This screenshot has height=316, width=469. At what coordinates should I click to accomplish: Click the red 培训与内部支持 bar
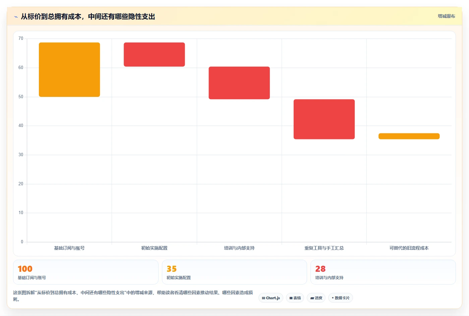tap(239, 83)
